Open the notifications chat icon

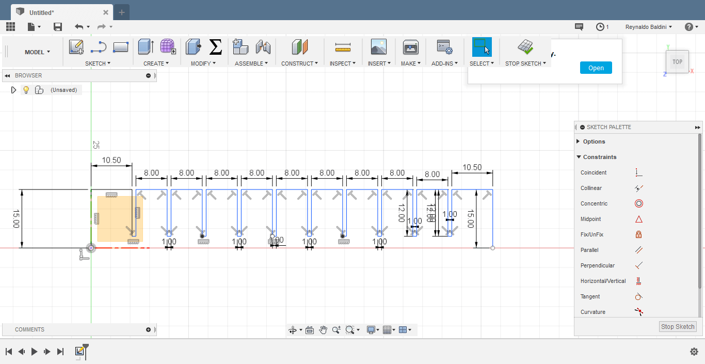coord(579,27)
